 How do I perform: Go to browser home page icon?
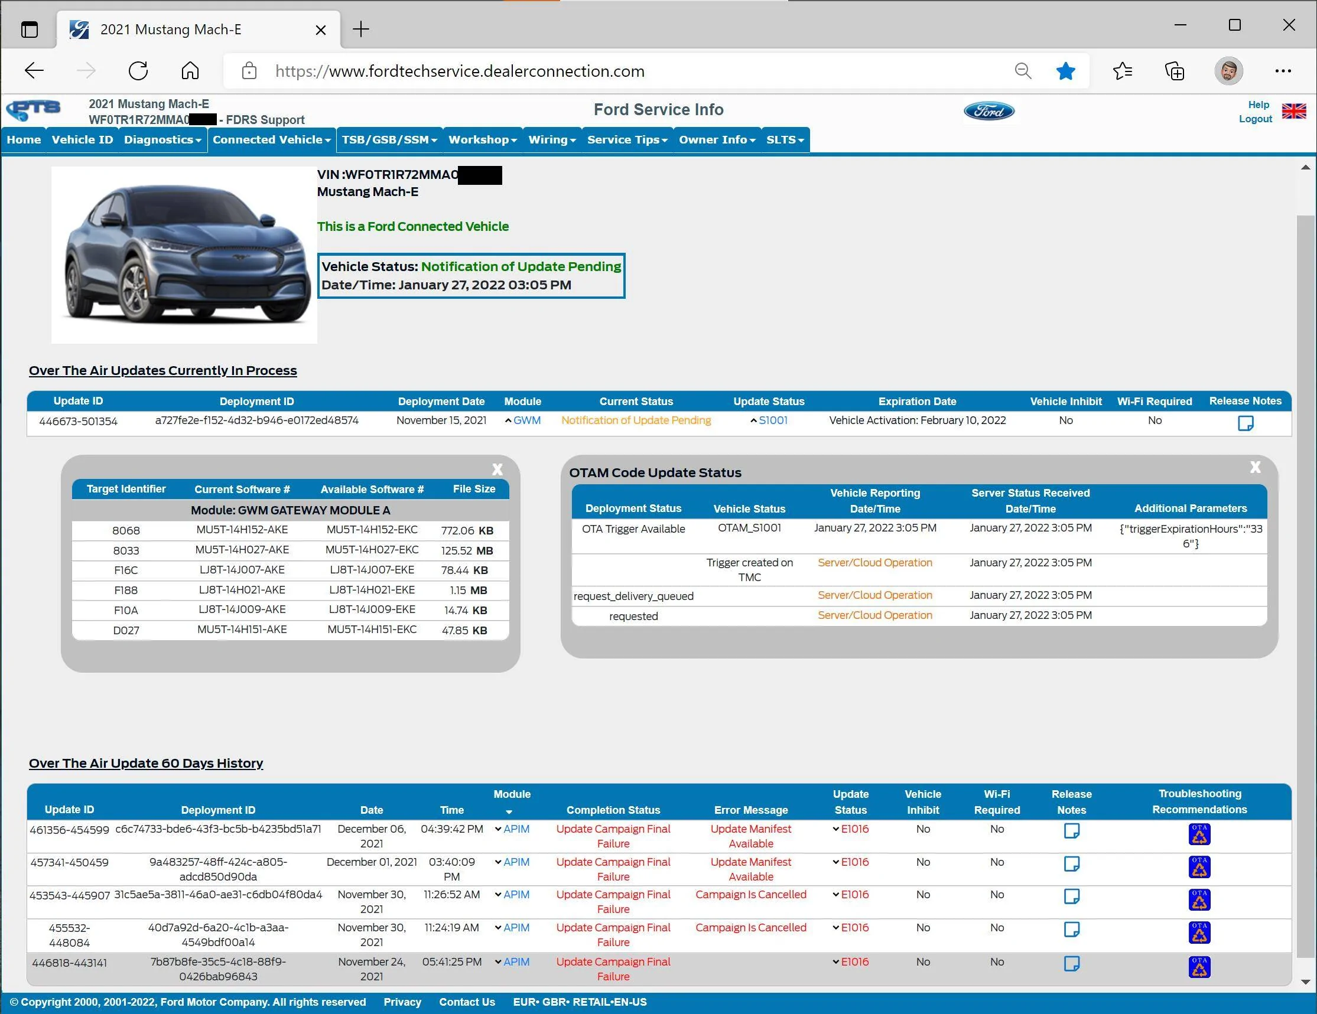pyautogui.click(x=190, y=71)
